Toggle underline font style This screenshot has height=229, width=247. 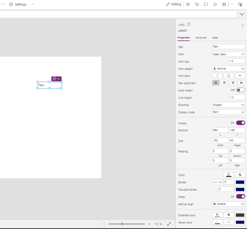229,76
